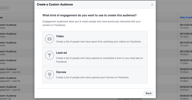192x100 pixels.
Task: Click the Engagement audiences explanation paragraph
Action: pyautogui.click(x=92, y=23)
